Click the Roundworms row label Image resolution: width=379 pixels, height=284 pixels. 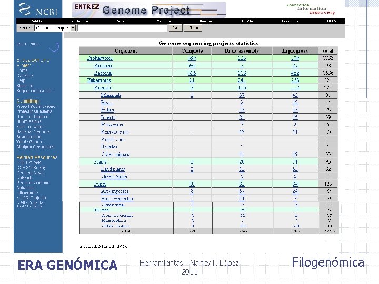point(115,132)
